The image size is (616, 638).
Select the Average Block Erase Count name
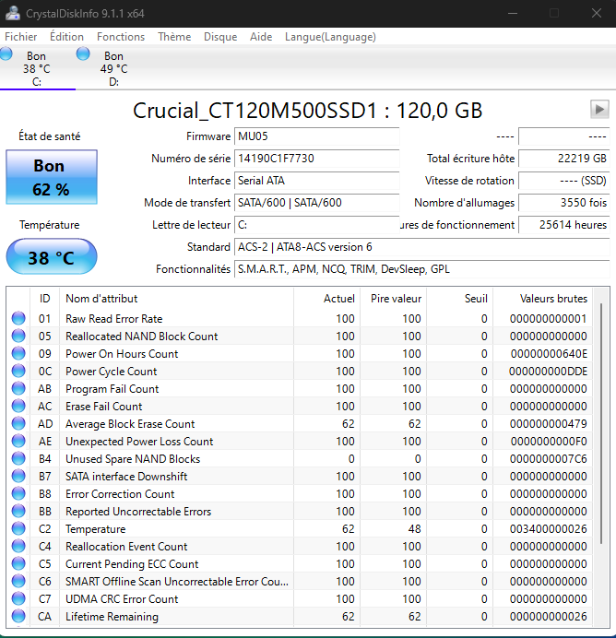(130, 423)
